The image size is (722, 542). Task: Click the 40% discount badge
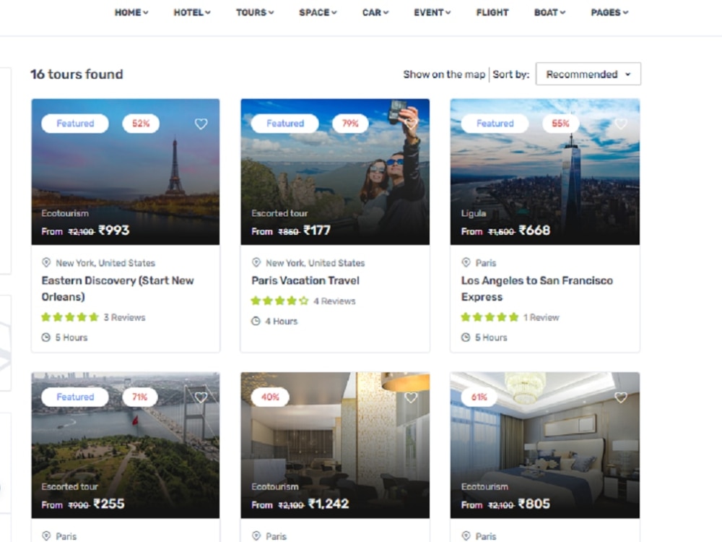point(270,397)
